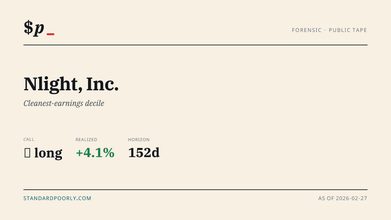
Task: Click the Cleanest-earnings decile subtitle
Action: point(64,104)
